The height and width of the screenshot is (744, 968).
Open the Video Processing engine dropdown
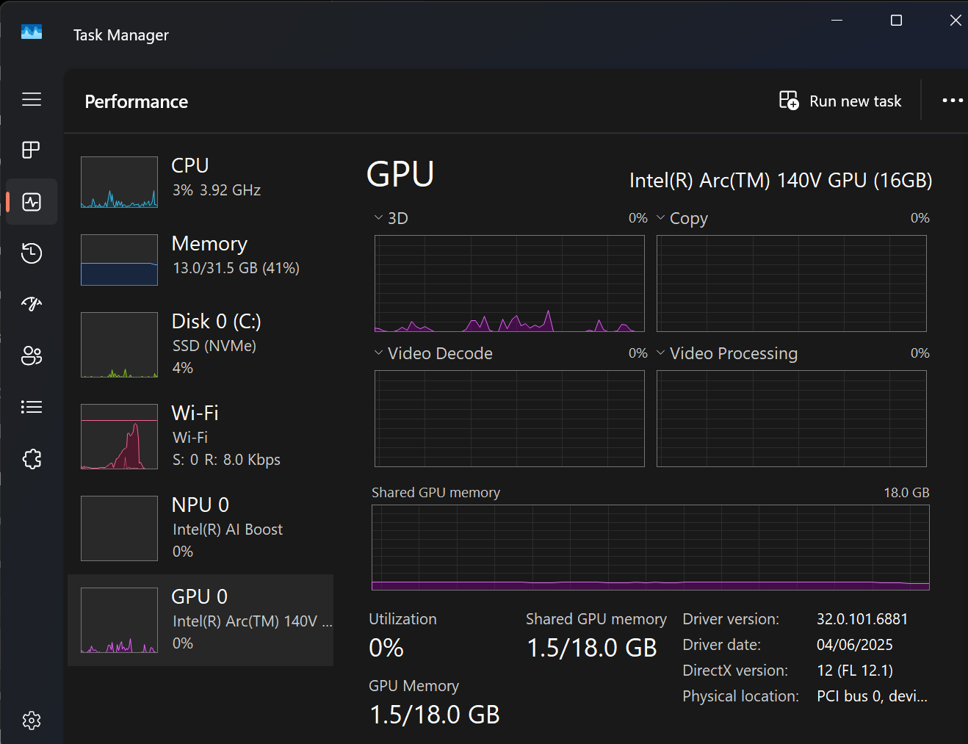661,353
